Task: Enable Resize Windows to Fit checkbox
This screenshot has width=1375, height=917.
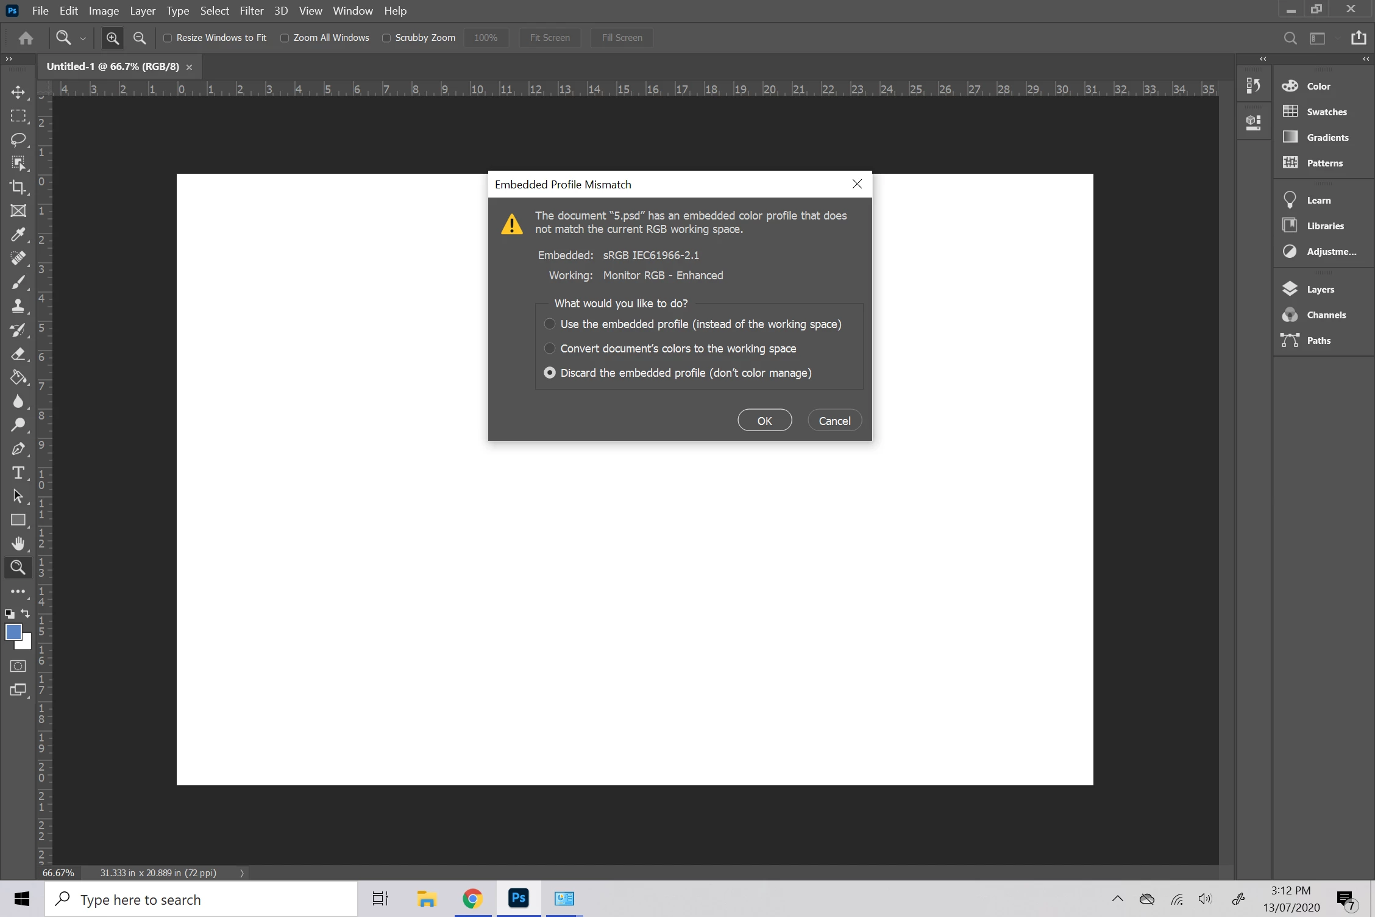Action: [x=168, y=38]
